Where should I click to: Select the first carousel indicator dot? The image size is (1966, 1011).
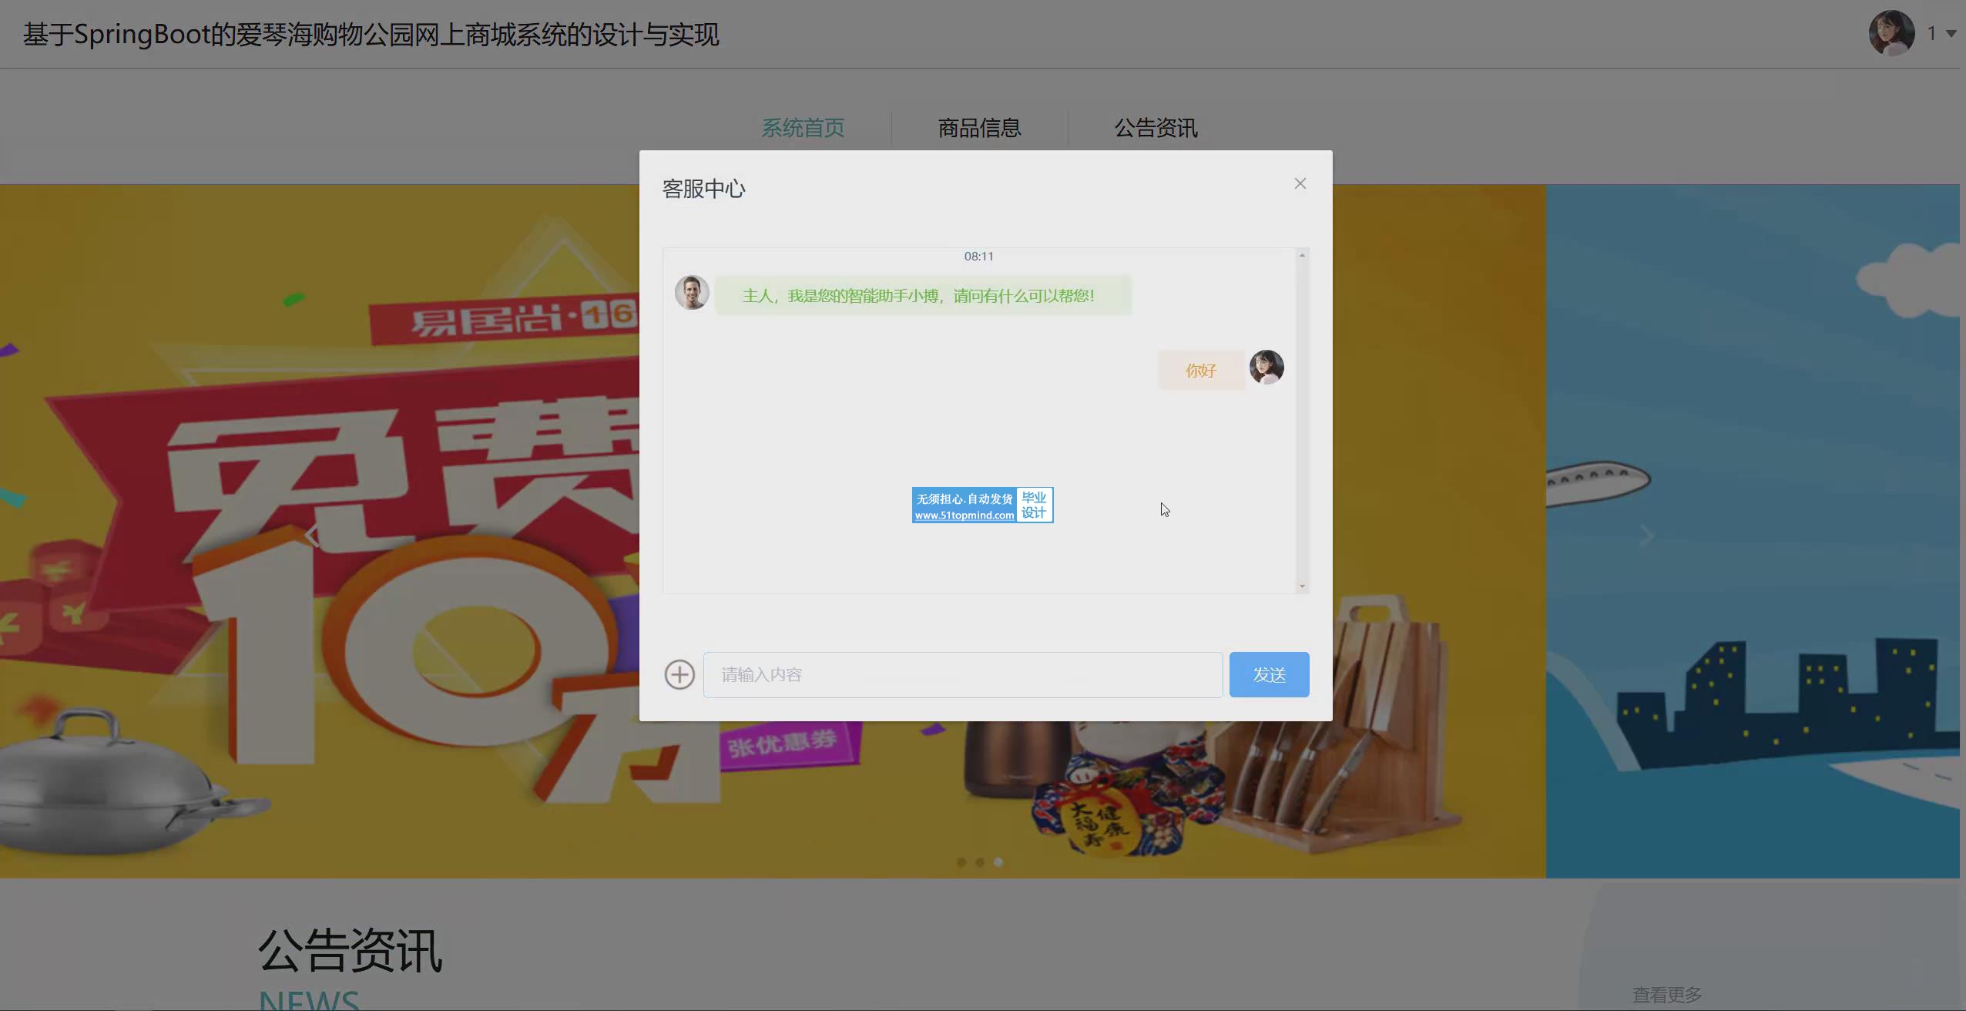(961, 862)
